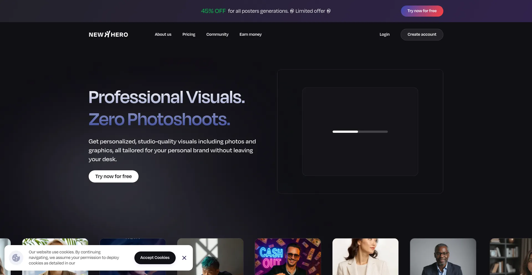This screenshot has height=275, width=532.
Task: Open the Earn money section
Action: click(x=250, y=34)
